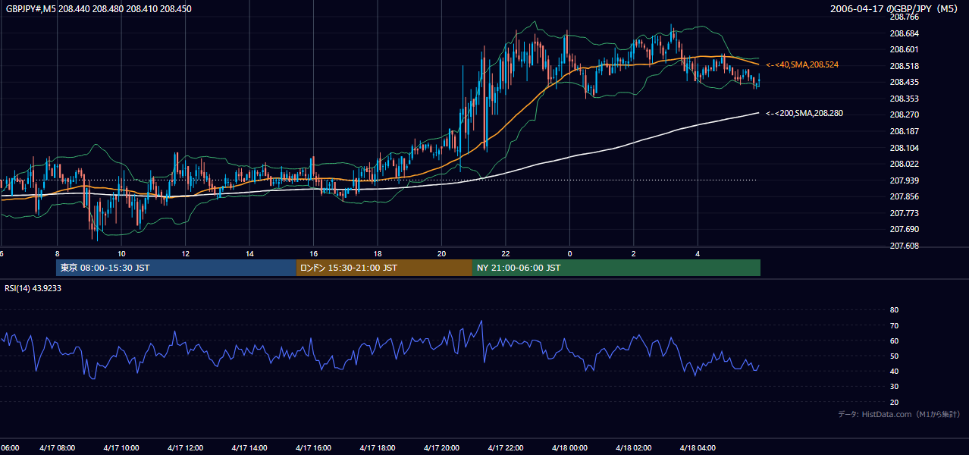The image size is (969, 455).
Task: Click price axis label 208.435
Action: (904, 82)
